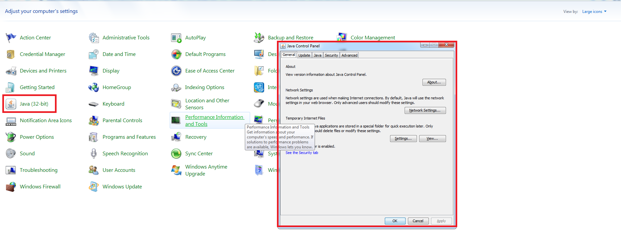Click the About... button
This screenshot has height=248, width=621.
point(434,82)
